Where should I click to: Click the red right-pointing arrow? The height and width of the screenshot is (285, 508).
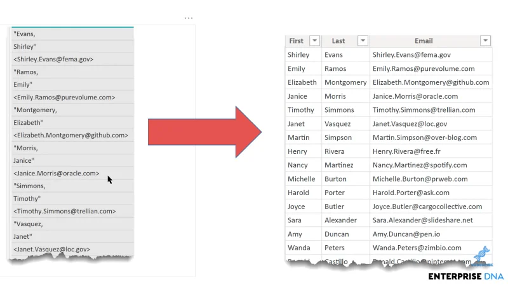204,132
